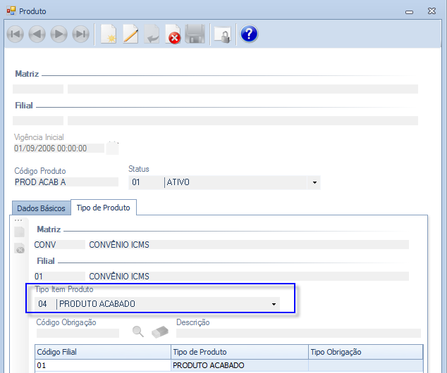Screen dimensions: 447x373
Task: Click the Tipo Obrigação column header
Action: click(366, 352)
